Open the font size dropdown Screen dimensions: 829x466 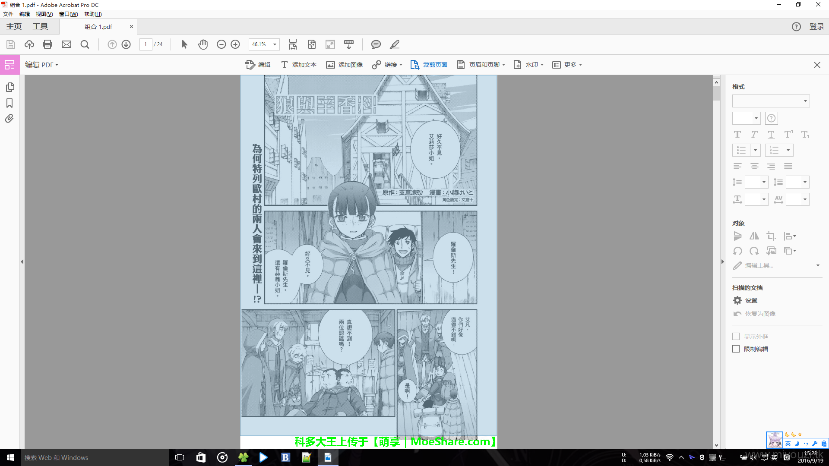747,118
